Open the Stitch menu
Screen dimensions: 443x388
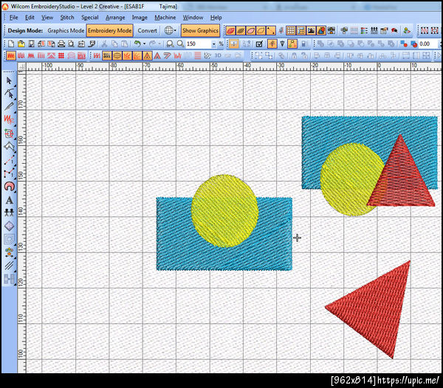coord(67,18)
